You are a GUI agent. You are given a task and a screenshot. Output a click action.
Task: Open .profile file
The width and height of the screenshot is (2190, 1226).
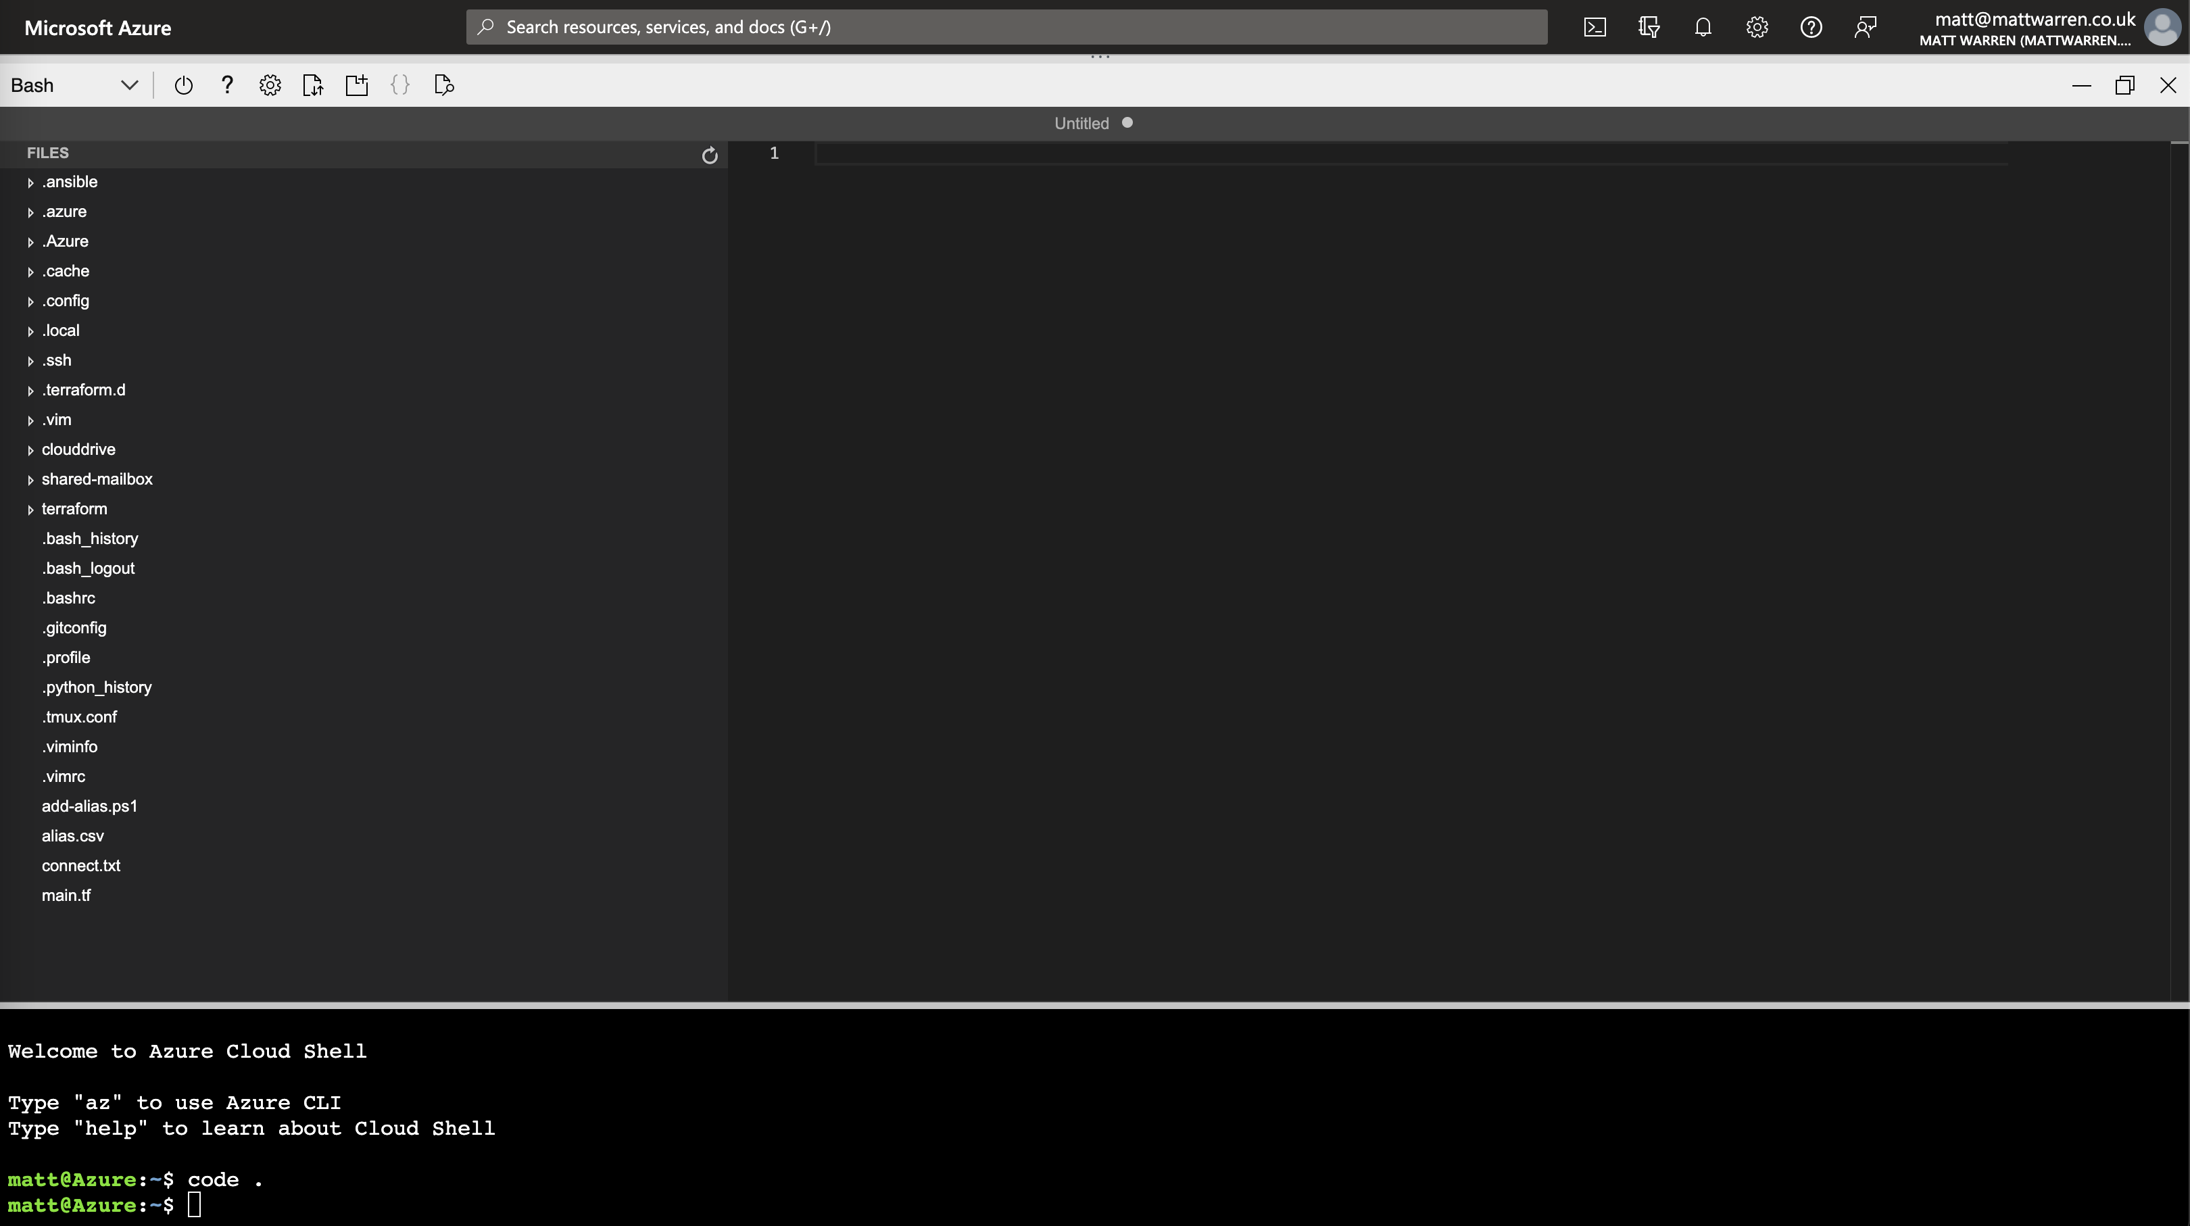66,658
